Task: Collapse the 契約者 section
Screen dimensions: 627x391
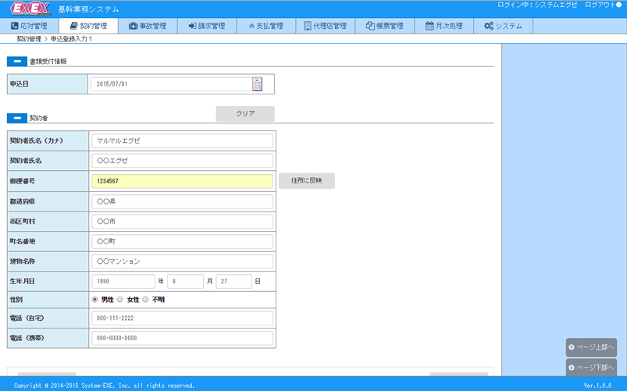Action: click(x=17, y=119)
